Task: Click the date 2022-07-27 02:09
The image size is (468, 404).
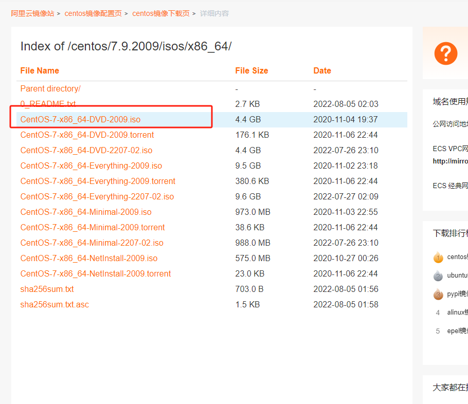Action: (346, 197)
